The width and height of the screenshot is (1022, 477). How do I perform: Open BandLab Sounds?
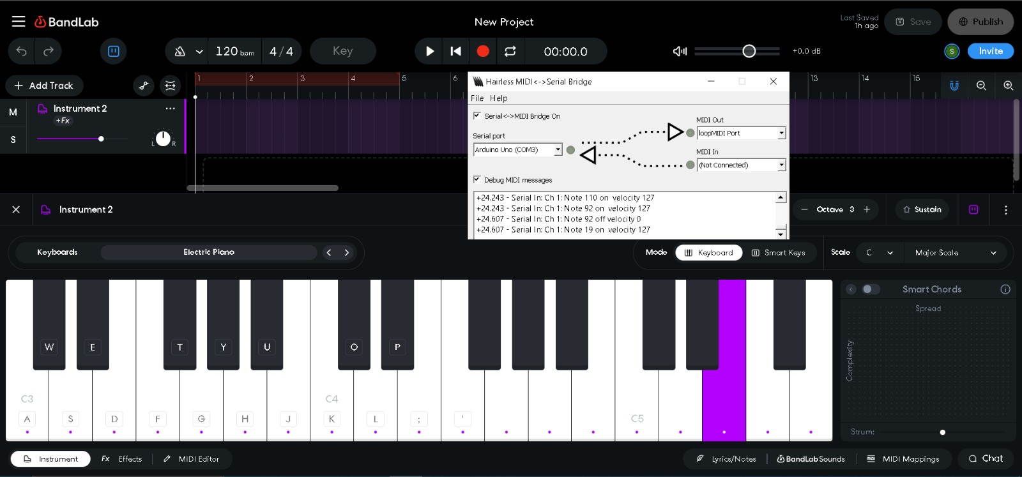coord(811,459)
